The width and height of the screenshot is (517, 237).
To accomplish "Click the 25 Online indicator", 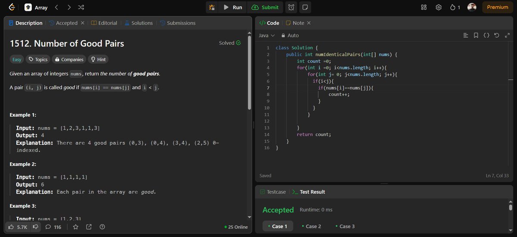I will [236, 227].
